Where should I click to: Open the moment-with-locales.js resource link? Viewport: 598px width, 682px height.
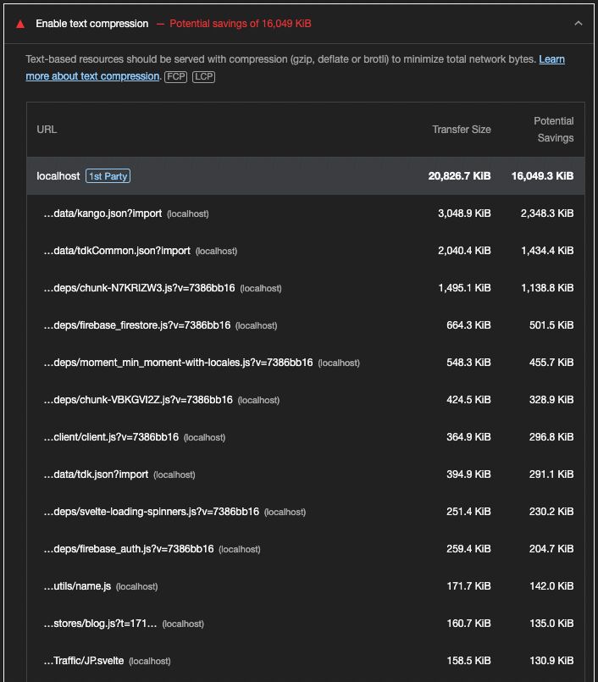(x=177, y=363)
